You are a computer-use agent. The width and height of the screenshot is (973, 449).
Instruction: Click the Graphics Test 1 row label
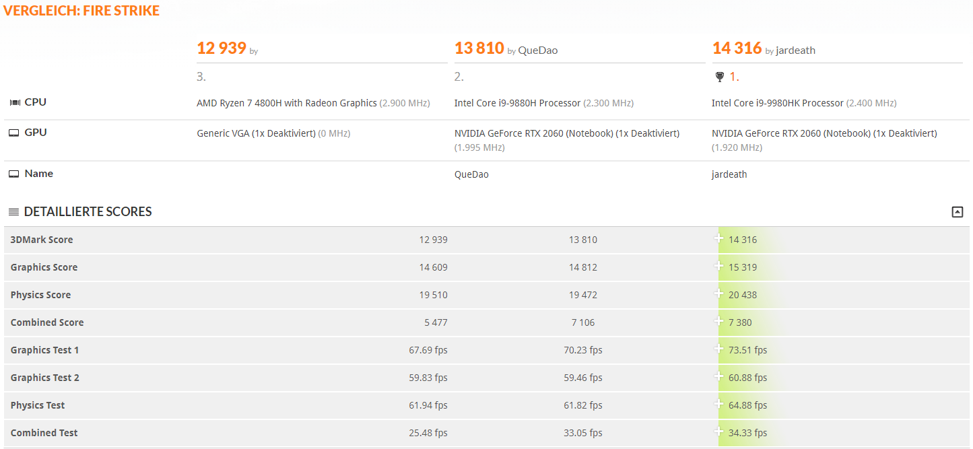(x=44, y=350)
